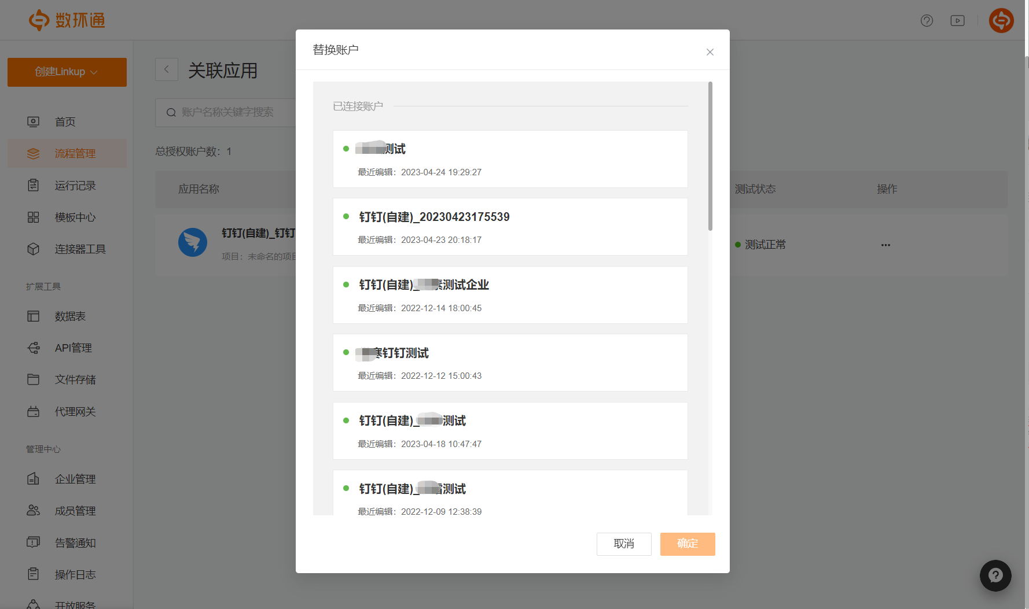Click the help question mark icon in header
1029x609 pixels.
click(x=927, y=21)
